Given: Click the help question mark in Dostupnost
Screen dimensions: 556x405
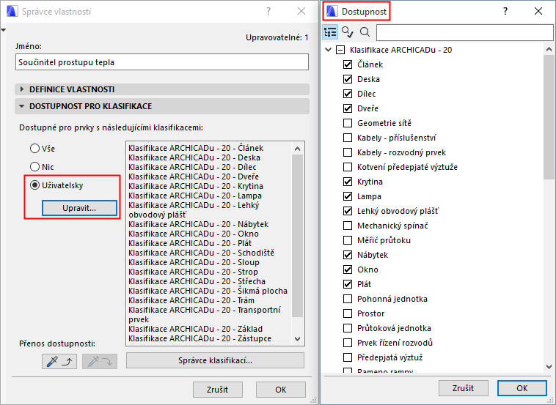Looking at the screenshot, I should (x=505, y=12).
